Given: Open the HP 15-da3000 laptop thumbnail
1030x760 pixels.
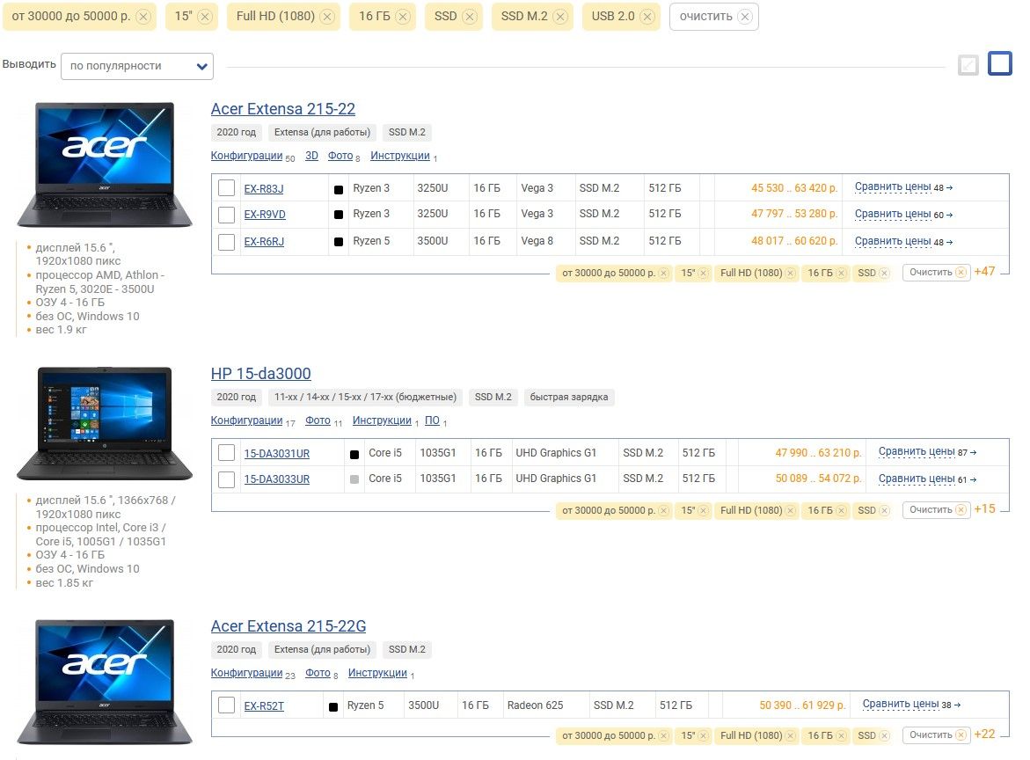Looking at the screenshot, I should pyautogui.click(x=105, y=423).
